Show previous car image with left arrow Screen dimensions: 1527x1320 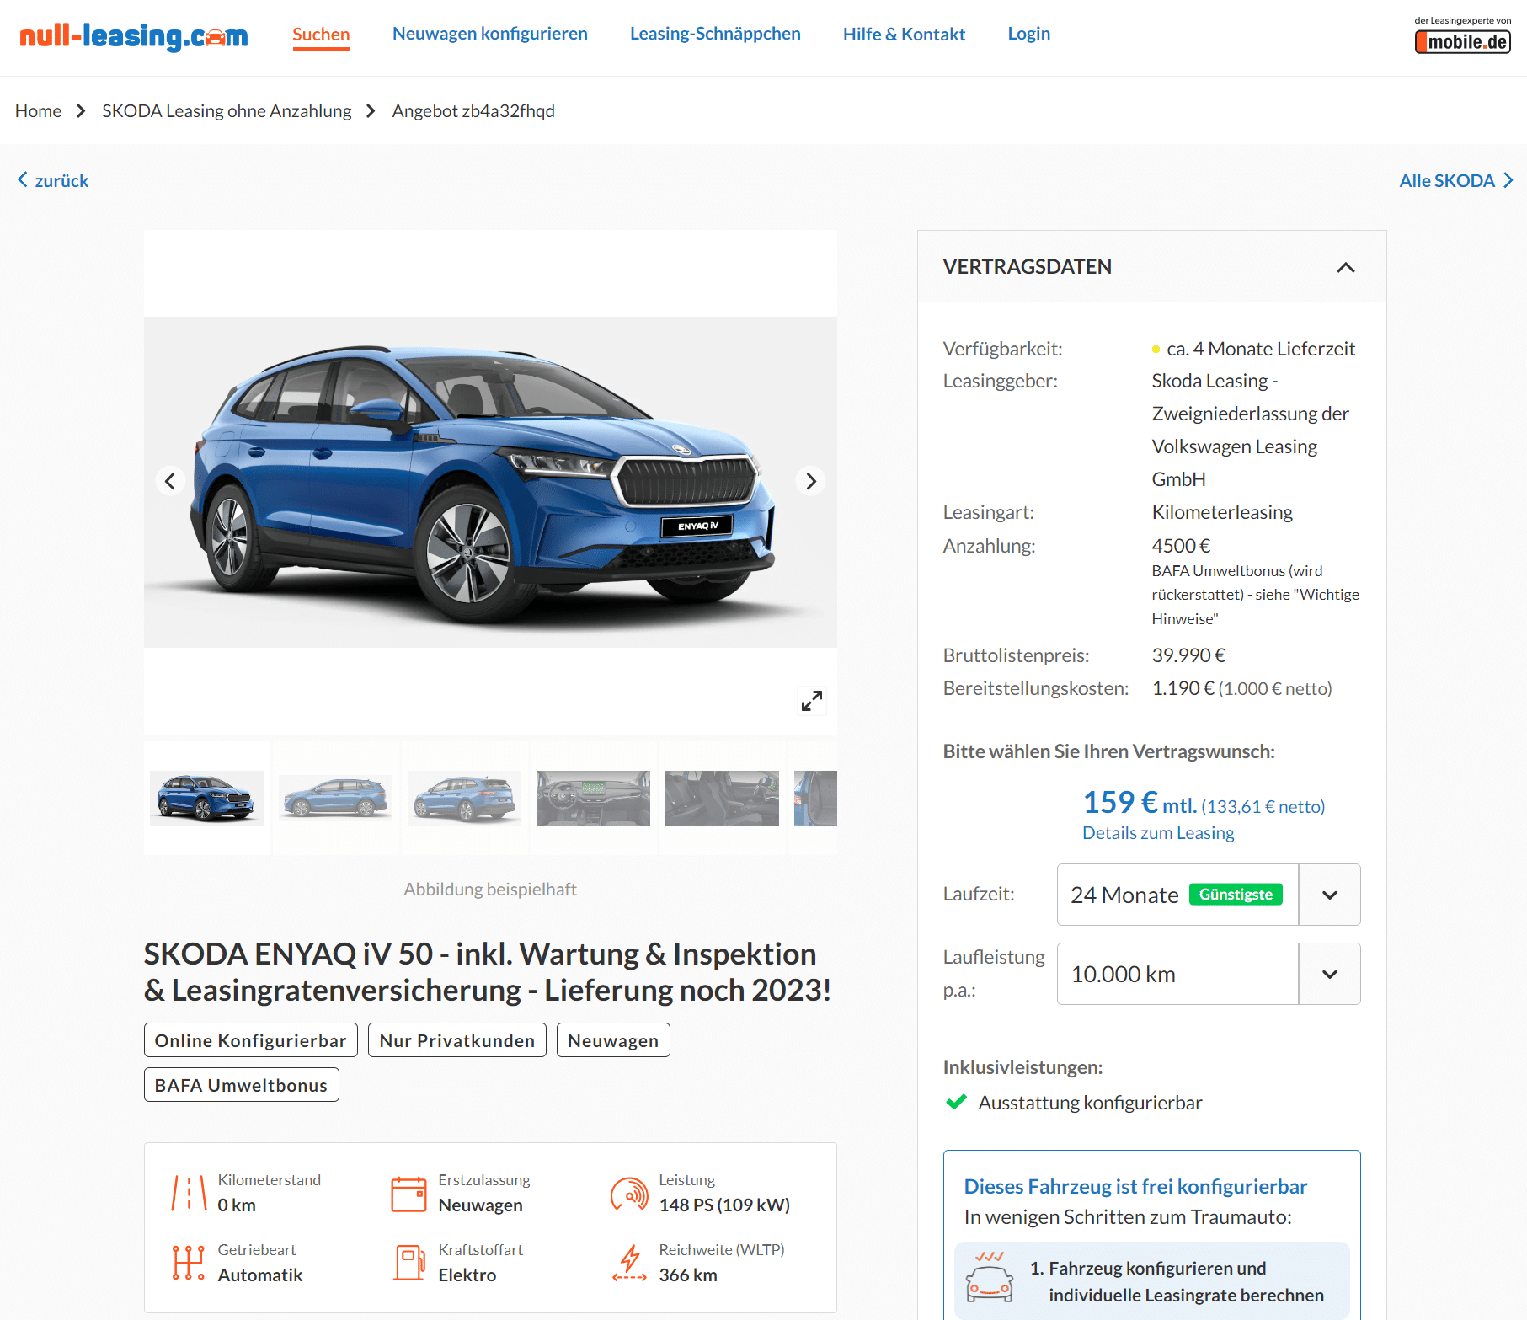pos(170,481)
